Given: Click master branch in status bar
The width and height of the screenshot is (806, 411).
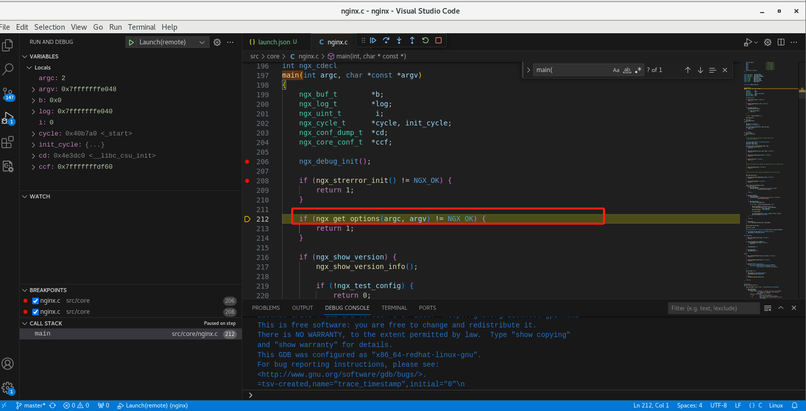Looking at the screenshot, I should click(30, 405).
